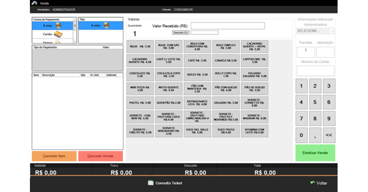Click the Tipo de Pagamento column header
368x192 pixels.
(67, 47)
